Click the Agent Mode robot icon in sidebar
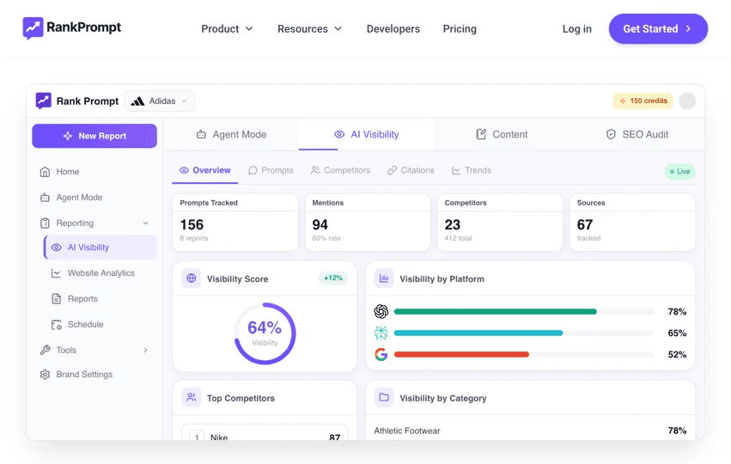Viewport: 731px width, 464px height. pyautogui.click(x=45, y=198)
